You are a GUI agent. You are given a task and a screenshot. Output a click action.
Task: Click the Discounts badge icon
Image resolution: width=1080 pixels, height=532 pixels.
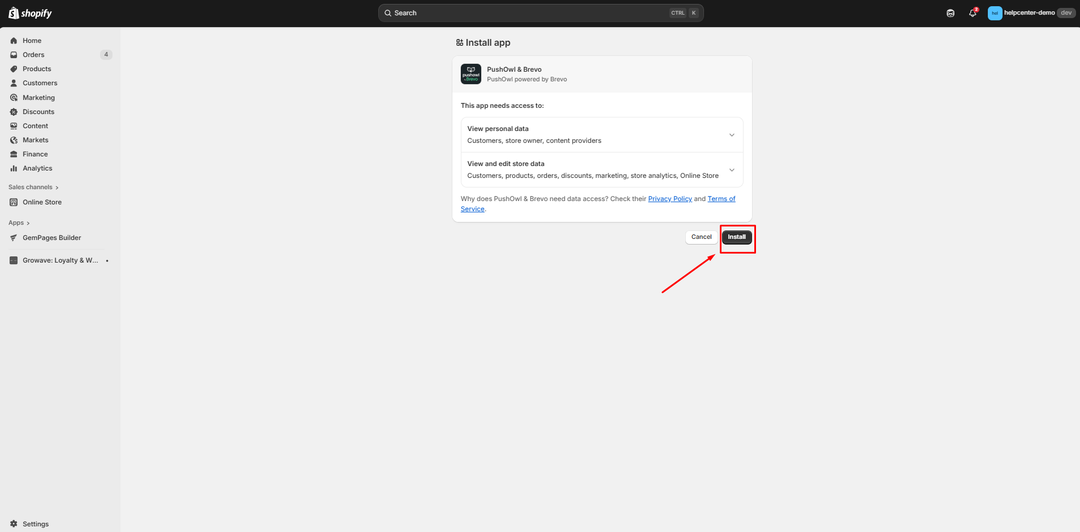click(14, 112)
